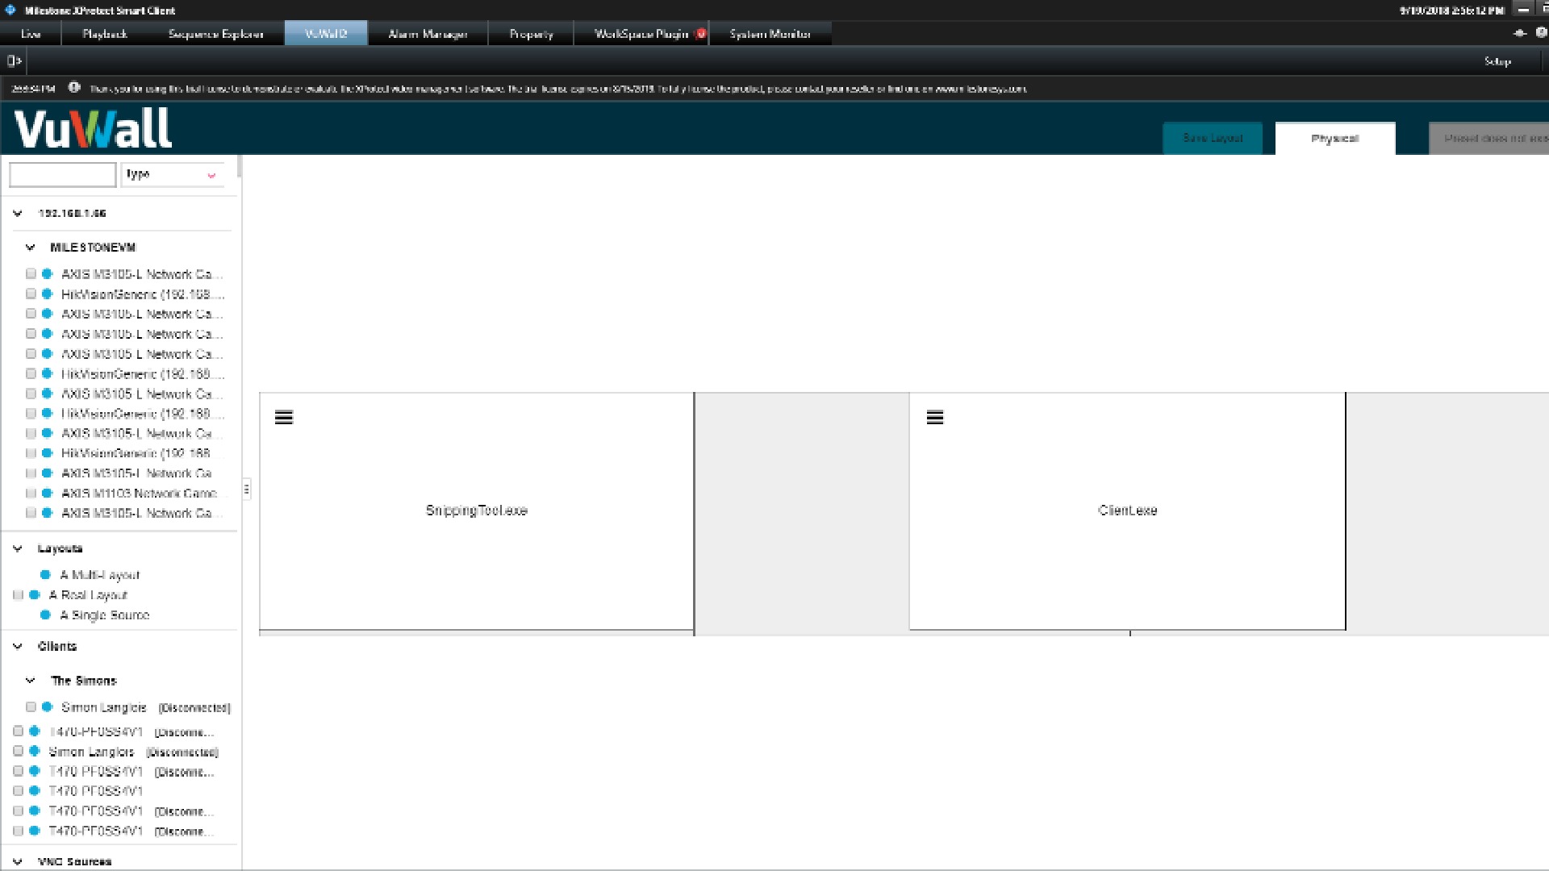The image size is (1549, 871).
Task: Select the A Multi-Layout item
Action: 100,575
